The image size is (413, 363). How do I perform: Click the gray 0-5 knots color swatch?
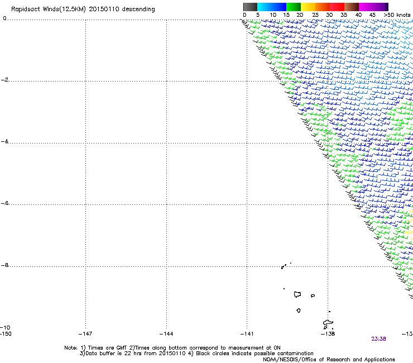pos(250,7)
